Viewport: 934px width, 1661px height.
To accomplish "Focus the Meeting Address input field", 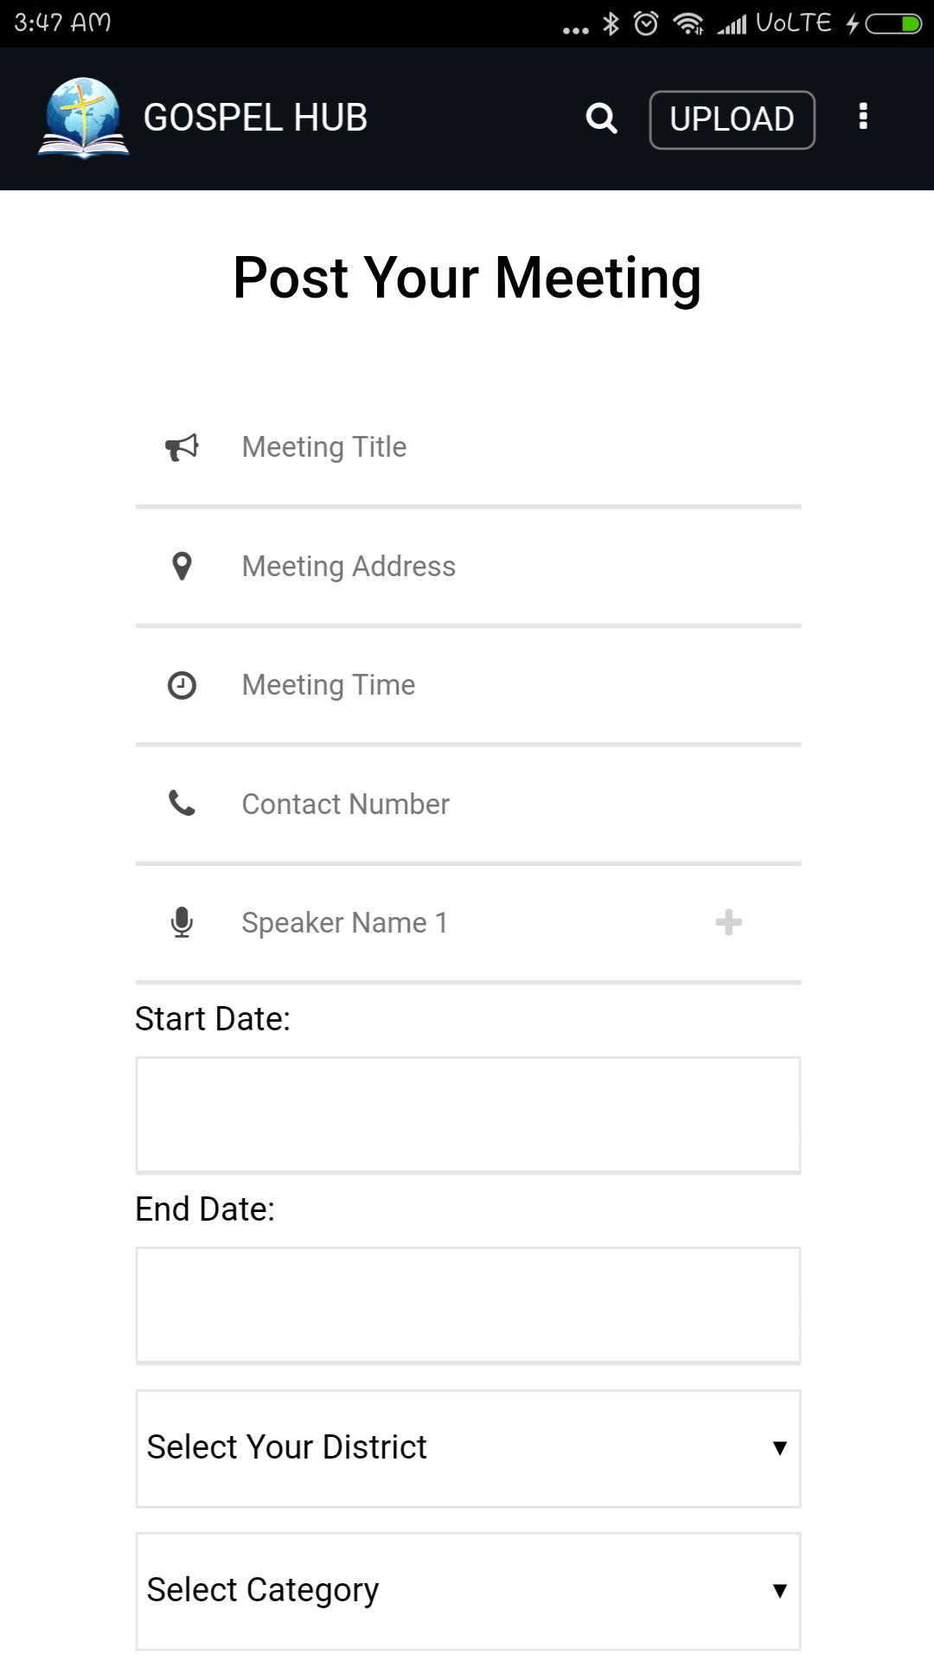I will [510, 567].
